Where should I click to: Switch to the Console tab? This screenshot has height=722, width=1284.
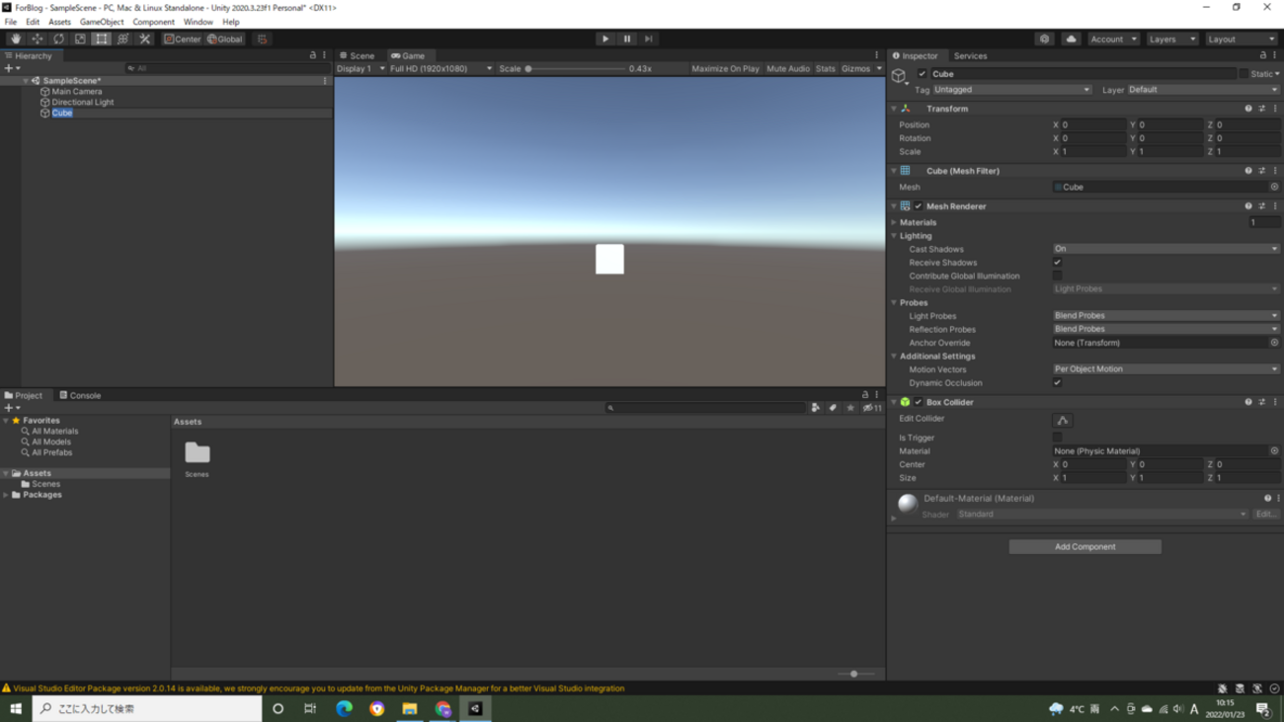[x=80, y=395]
